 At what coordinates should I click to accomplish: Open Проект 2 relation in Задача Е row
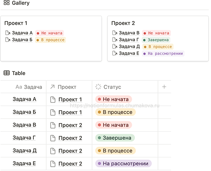point(70,164)
